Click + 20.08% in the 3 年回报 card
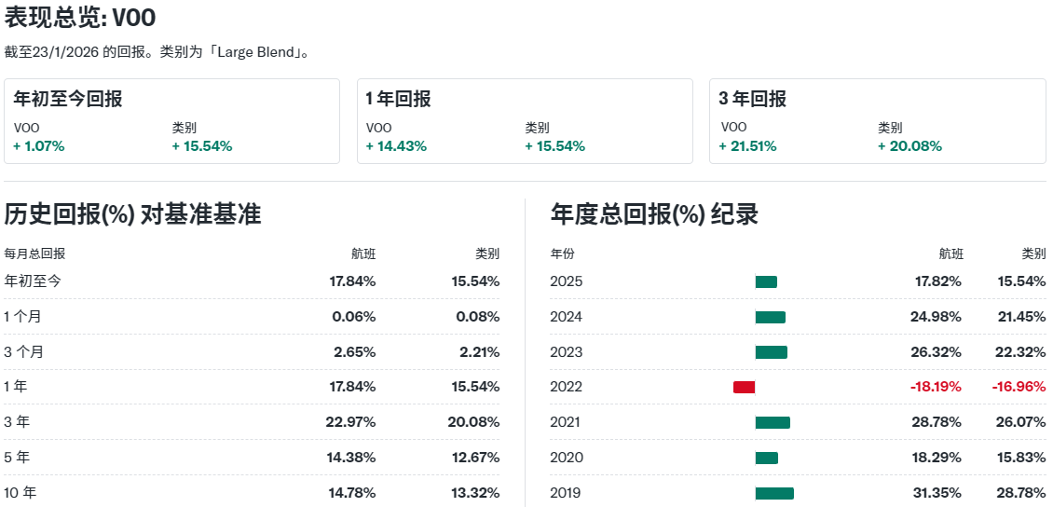 coord(909,145)
